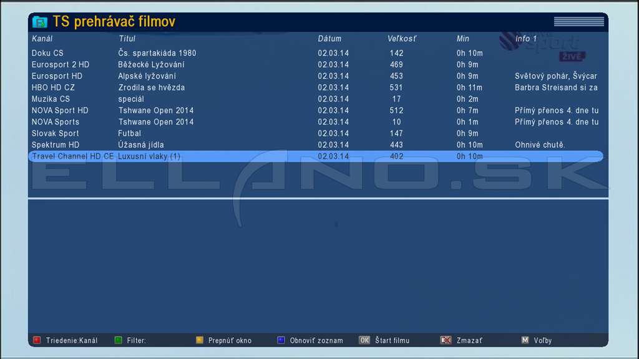Select the highlighted Travel Channel HD CE row
This screenshot has height=359, width=639.
pos(316,156)
